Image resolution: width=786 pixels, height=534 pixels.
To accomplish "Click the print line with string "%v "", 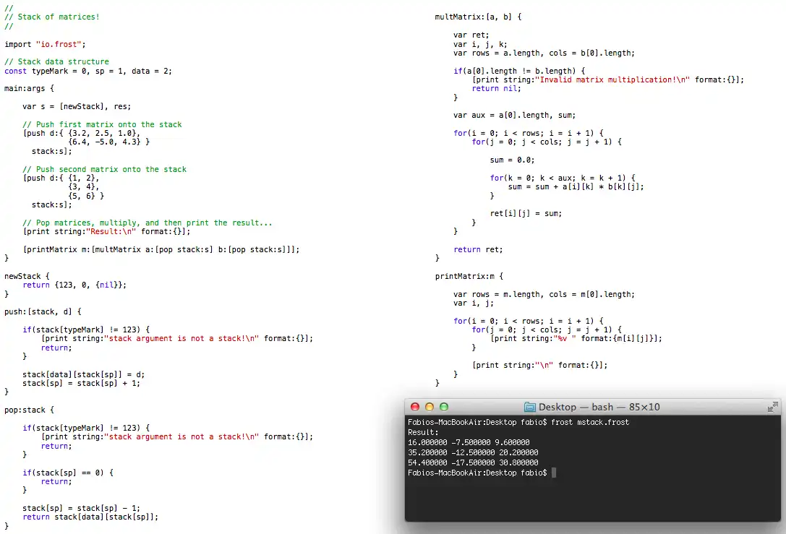I will [576, 339].
